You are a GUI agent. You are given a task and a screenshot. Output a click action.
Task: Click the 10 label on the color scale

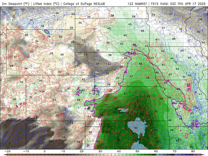pos(63,151)
